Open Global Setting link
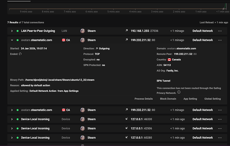This screenshot has width=230, height=146. point(212,99)
